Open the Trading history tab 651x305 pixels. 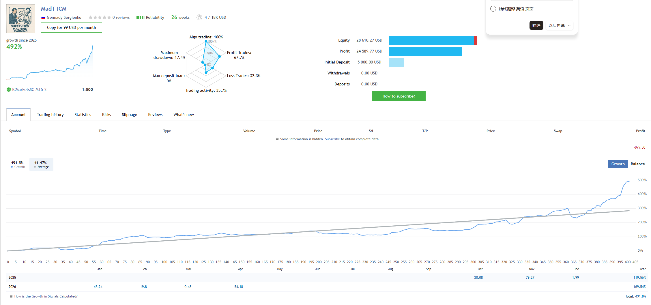point(50,115)
